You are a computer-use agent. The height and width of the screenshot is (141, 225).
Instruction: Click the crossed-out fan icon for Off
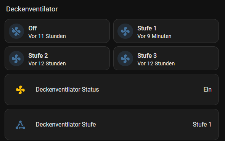pyautogui.click(x=16, y=31)
